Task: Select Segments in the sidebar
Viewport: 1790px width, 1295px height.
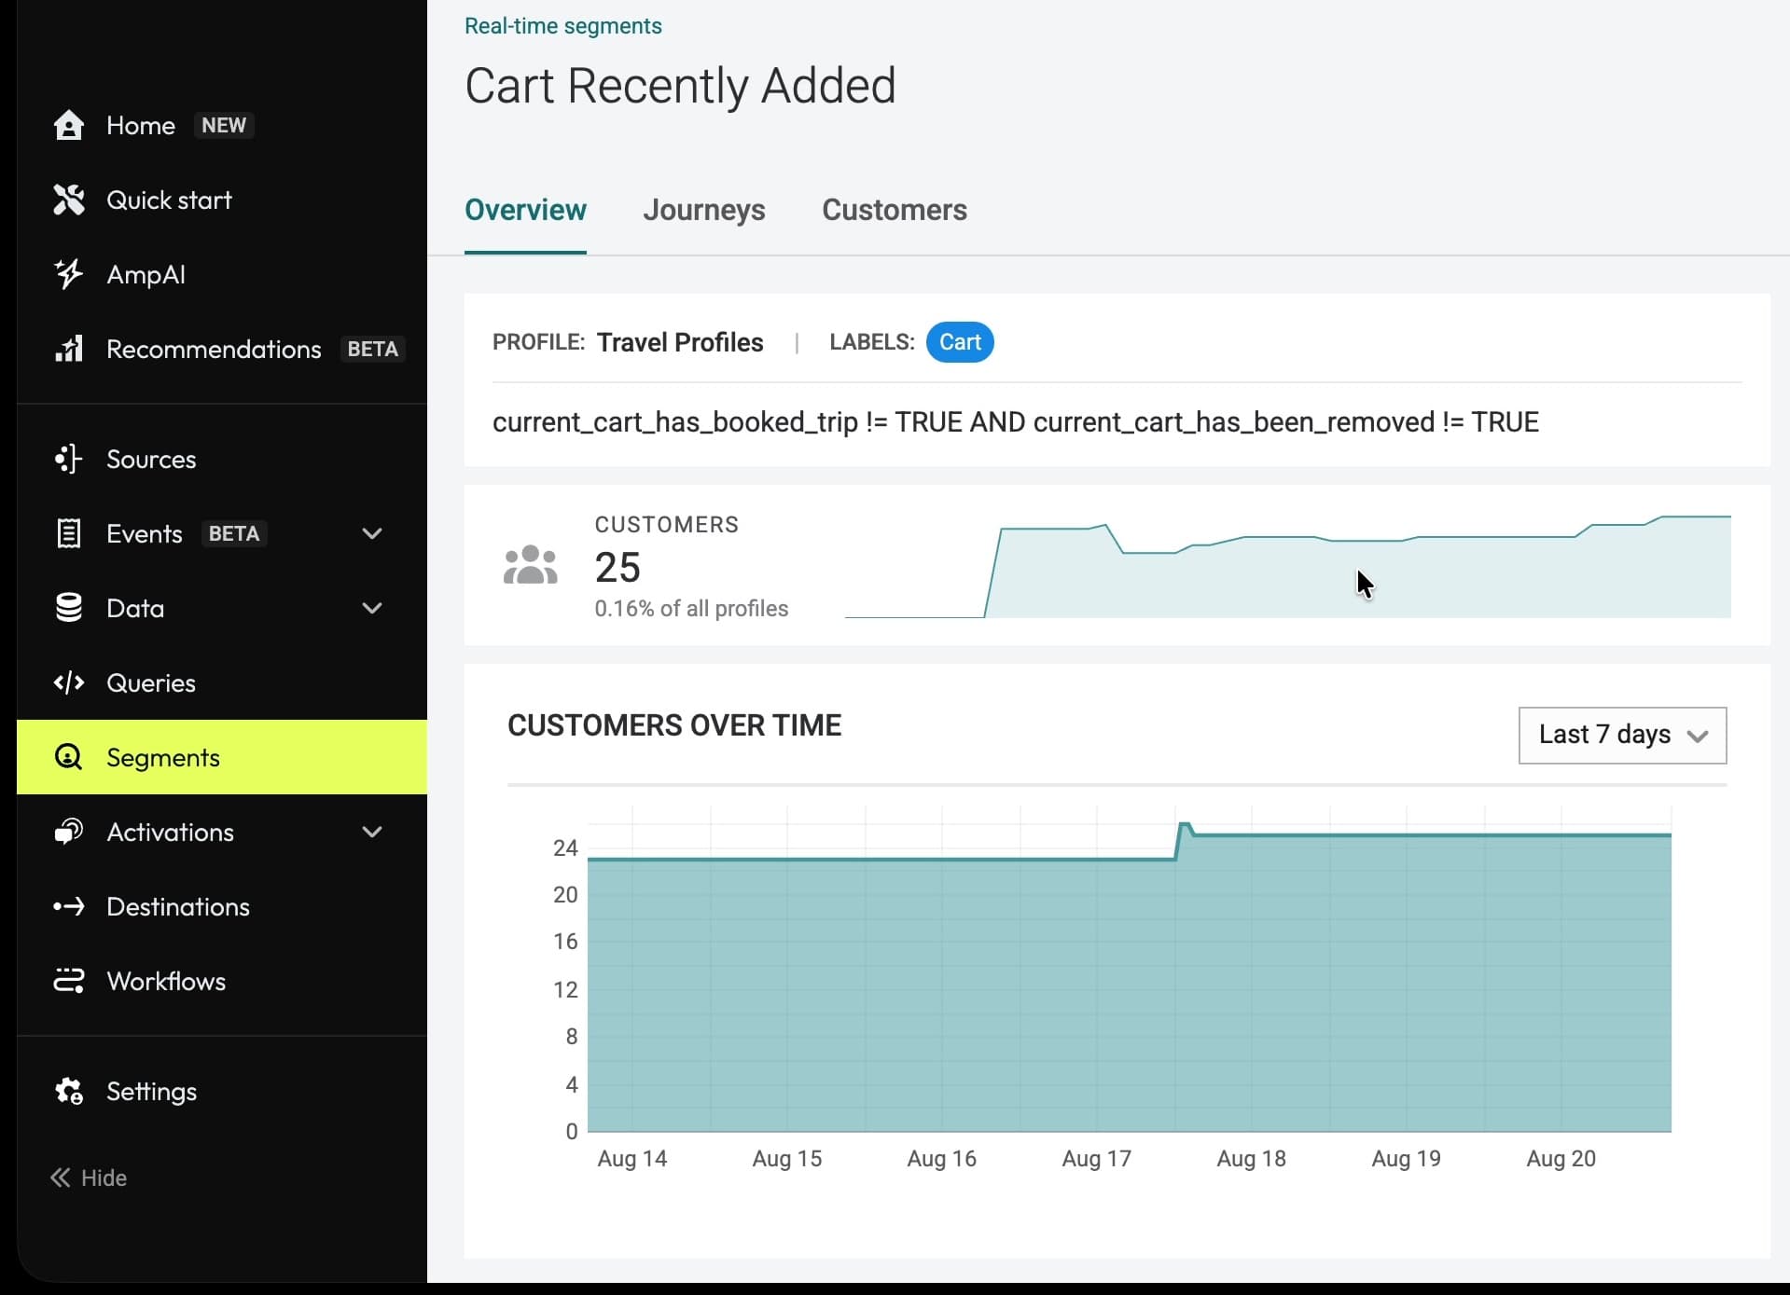Action: click(x=222, y=757)
